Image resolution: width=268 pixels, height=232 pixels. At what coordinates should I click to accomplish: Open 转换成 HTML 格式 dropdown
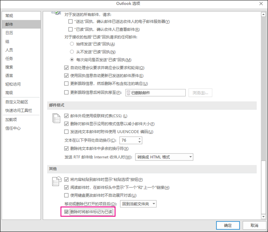click(x=164, y=157)
